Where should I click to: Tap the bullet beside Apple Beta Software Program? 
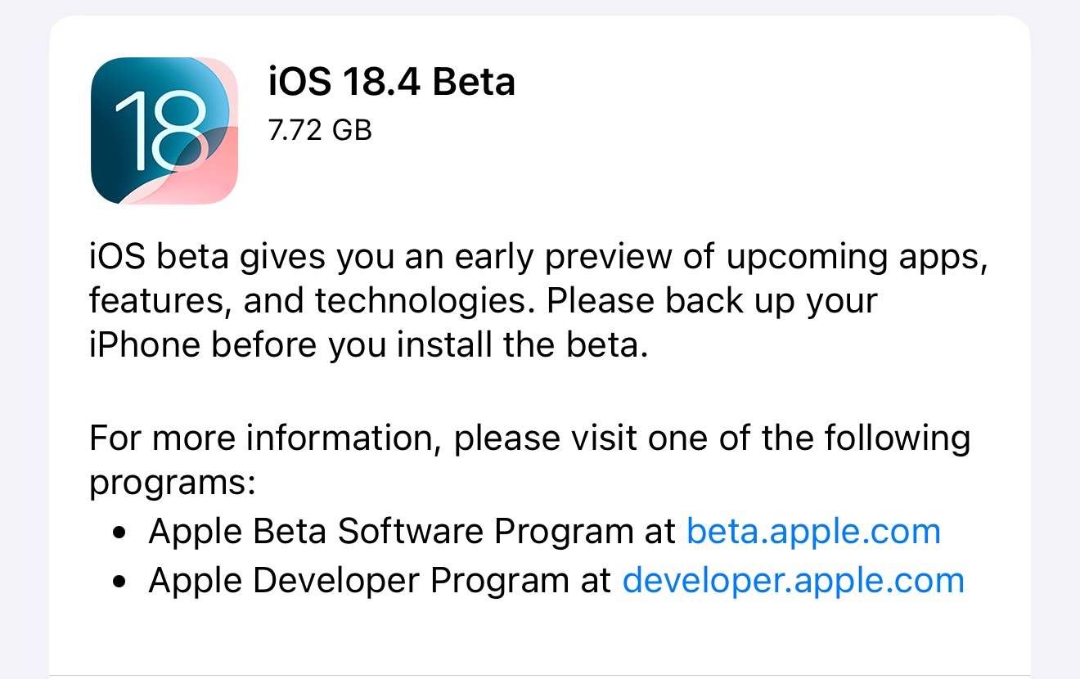coord(121,533)
